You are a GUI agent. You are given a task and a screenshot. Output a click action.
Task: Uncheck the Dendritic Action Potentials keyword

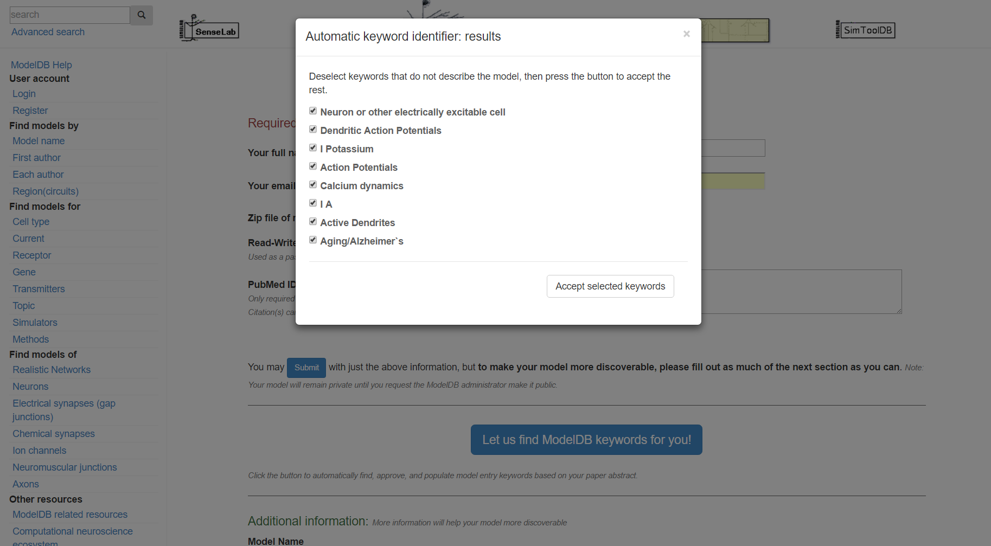(x=313, y=130)
